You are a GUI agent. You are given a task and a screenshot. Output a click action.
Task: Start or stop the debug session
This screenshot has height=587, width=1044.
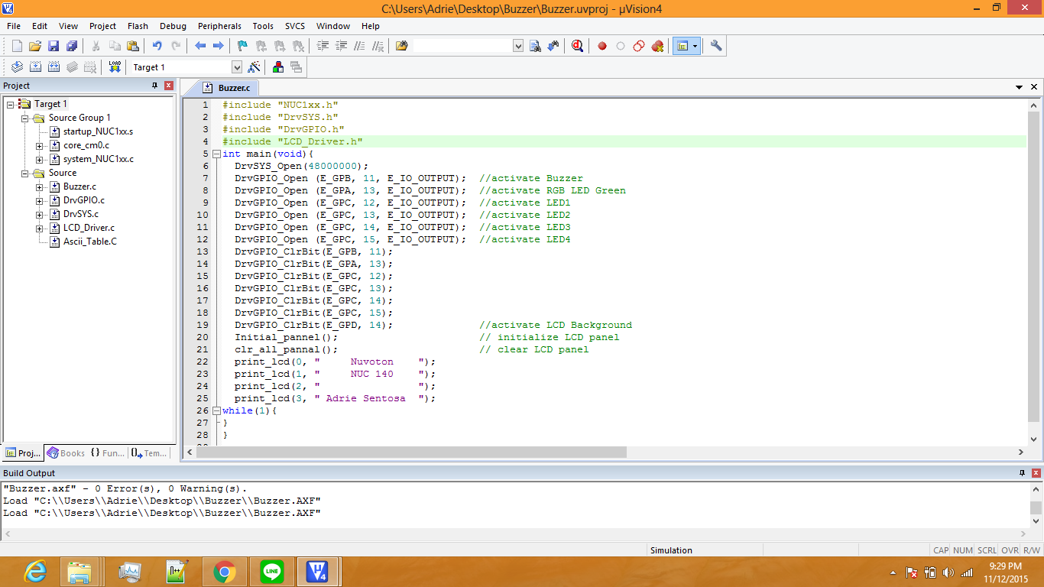tap(577, 46)
